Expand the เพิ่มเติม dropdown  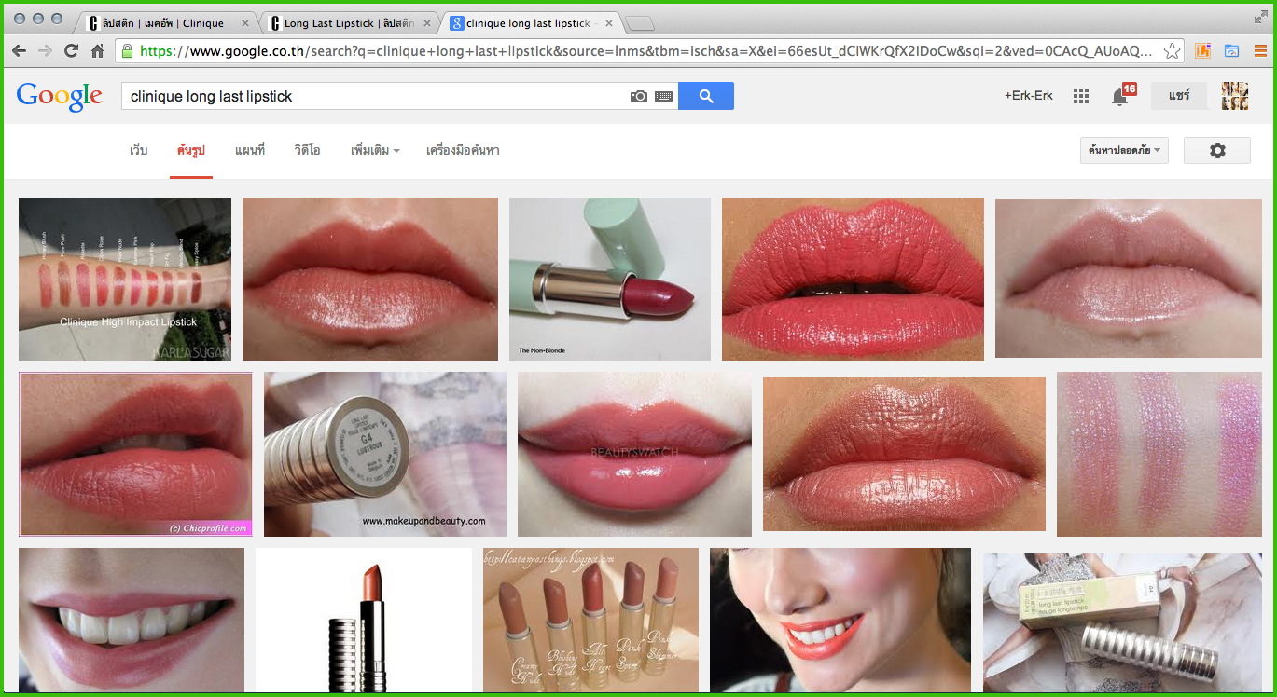click(x=375, y=150)
